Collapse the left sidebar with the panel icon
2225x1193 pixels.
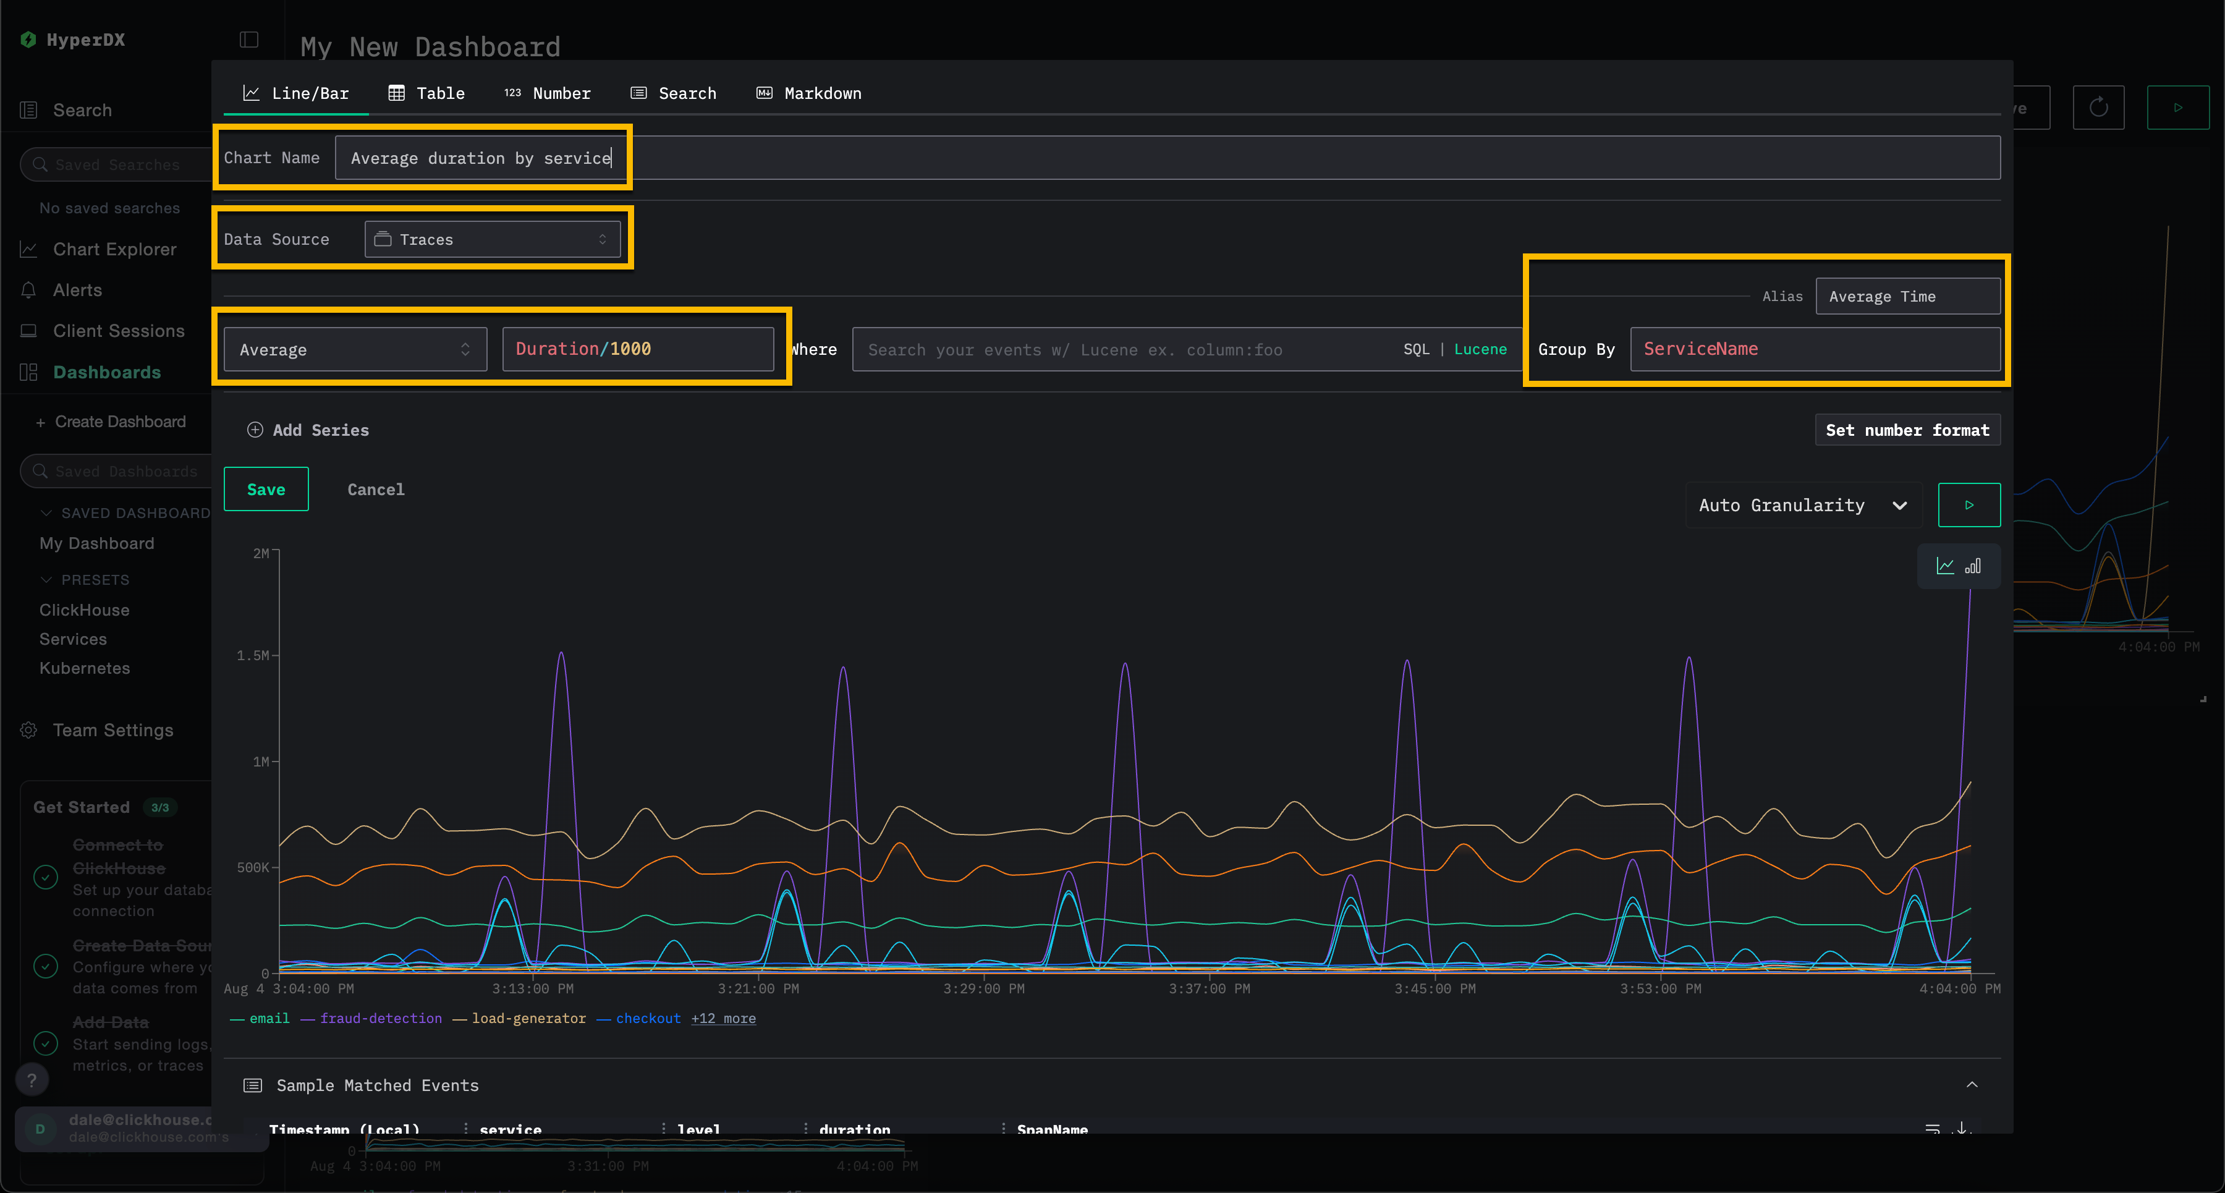[248, 40]
